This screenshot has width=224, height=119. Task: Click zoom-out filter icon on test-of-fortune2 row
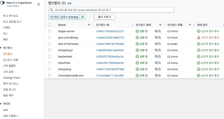[x=159, y=44]
